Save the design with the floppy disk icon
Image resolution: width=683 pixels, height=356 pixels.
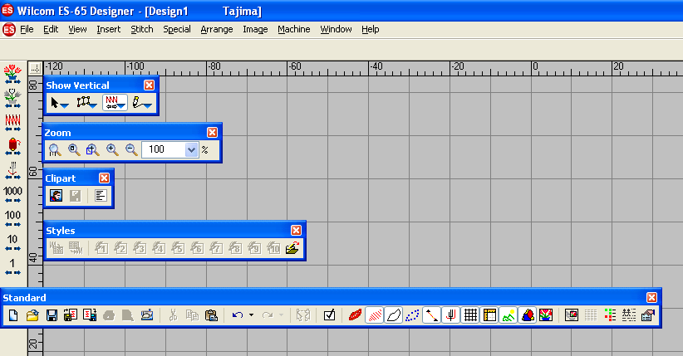pyautogui.click(x=52, y=315)
